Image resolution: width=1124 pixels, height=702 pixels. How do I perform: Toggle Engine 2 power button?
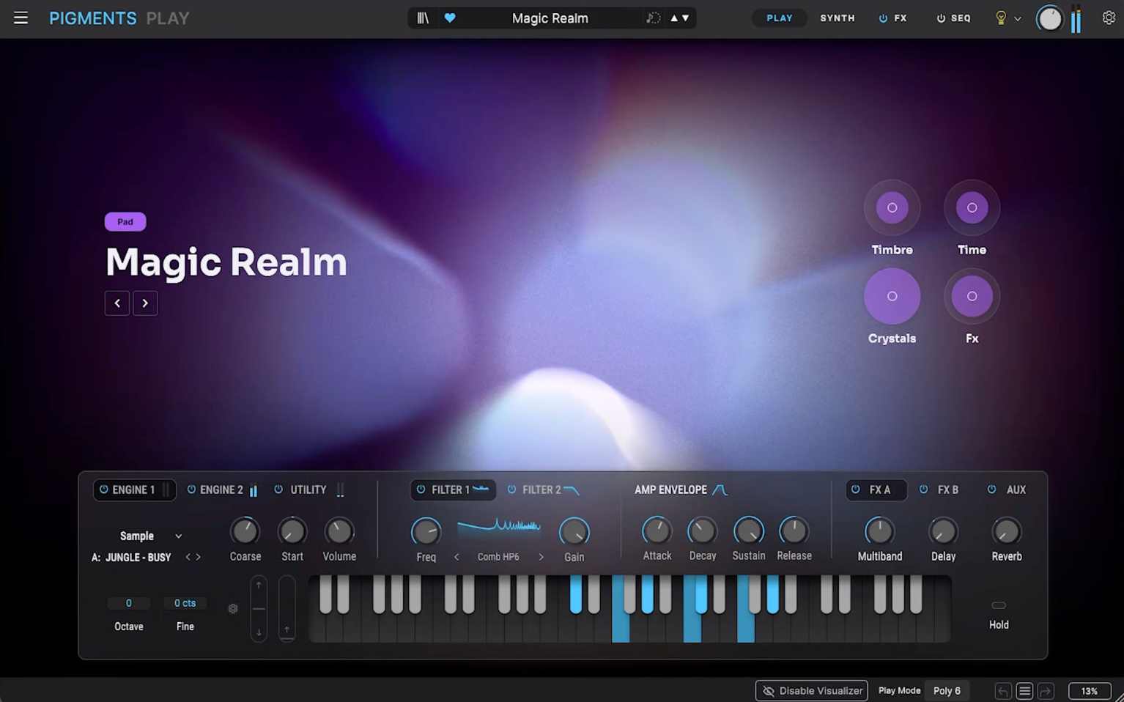click(x=191, y=489)
